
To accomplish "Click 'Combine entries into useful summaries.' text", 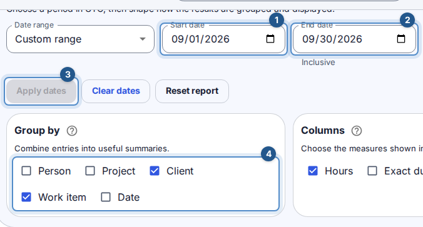I will point(92,149).
